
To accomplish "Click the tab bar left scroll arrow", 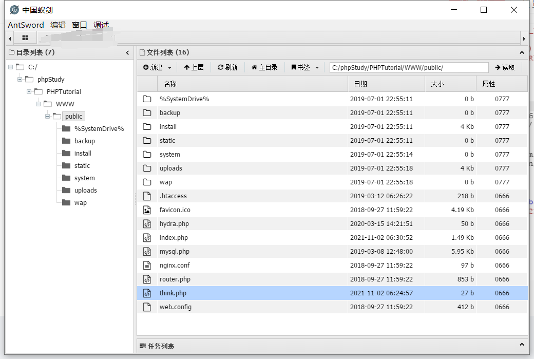I will tap(10, 39).
